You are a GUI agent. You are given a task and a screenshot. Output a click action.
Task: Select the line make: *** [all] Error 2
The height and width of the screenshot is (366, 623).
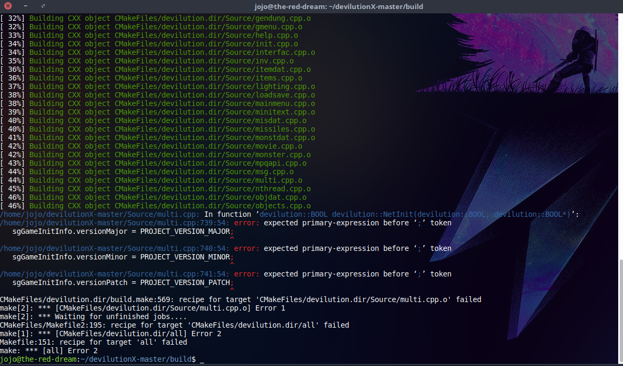pyautogui.click(x=48, y=351)
